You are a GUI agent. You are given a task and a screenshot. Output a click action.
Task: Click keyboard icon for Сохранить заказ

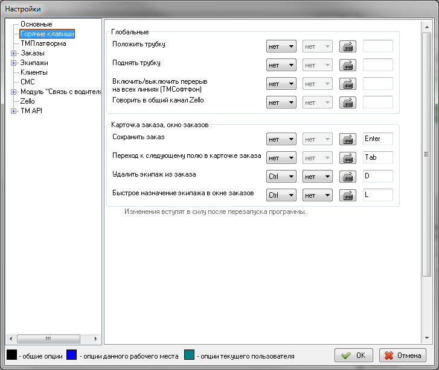(347, 139)
